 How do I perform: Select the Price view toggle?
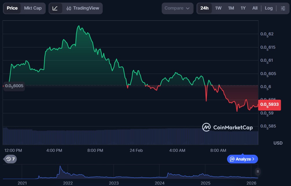click(x=12, y=8)
